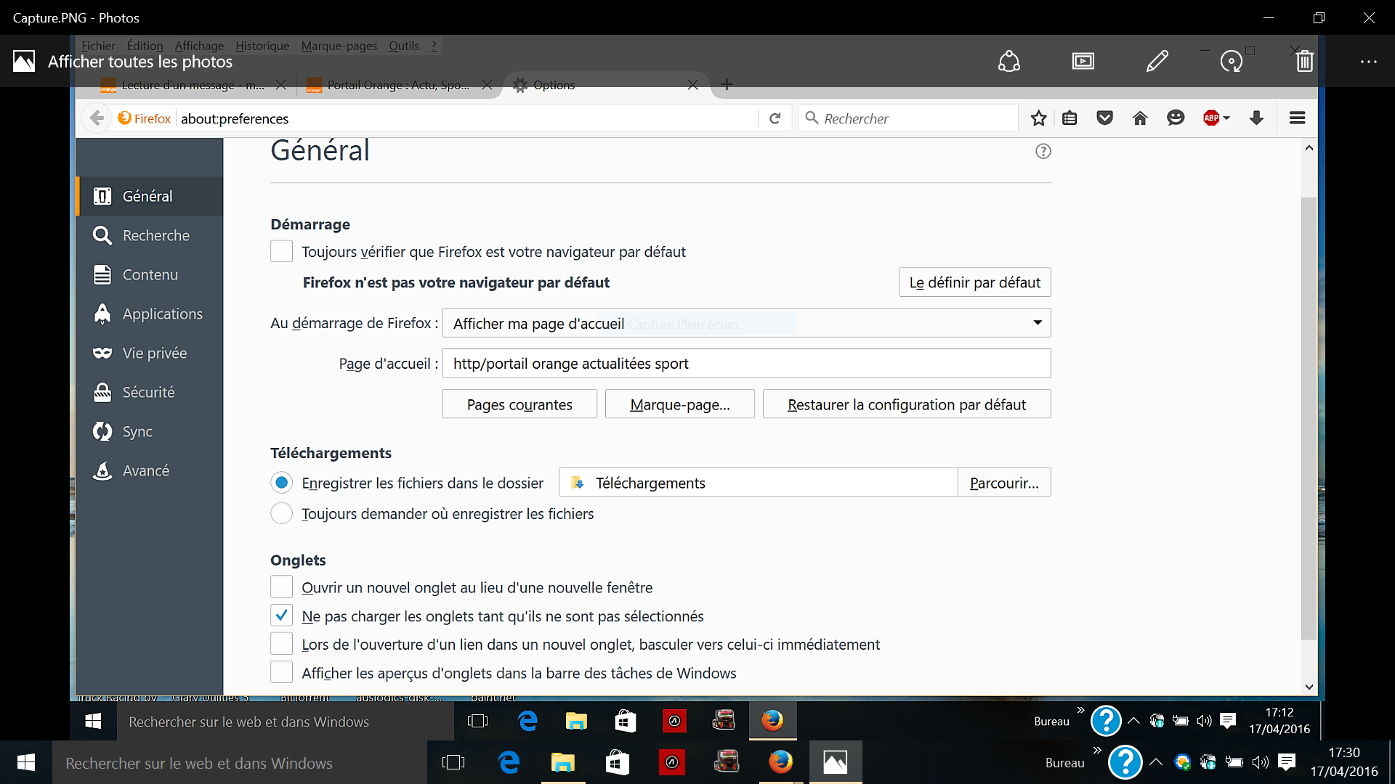
Task: Start the Photos slideshow icon
Action: tap(1083, 62)
